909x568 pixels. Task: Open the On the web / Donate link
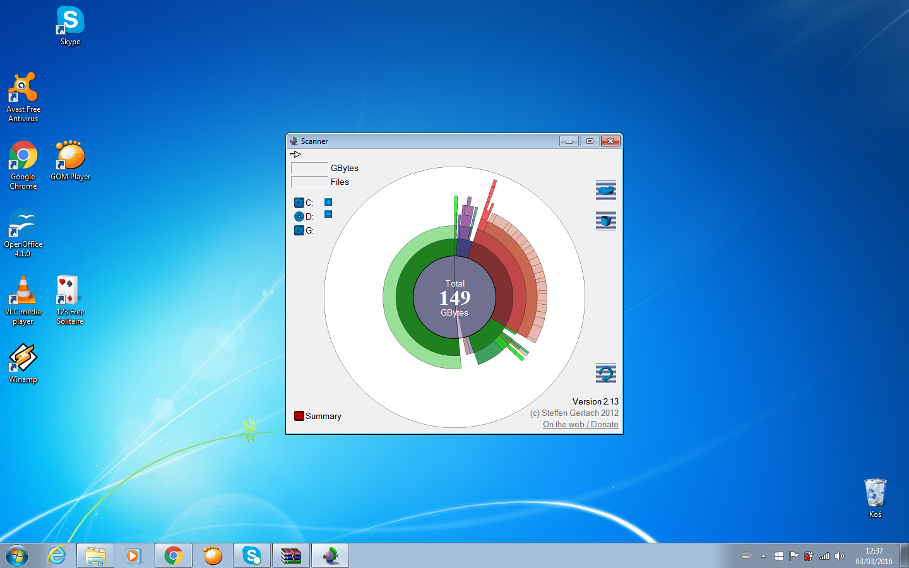tap(580, 424)
